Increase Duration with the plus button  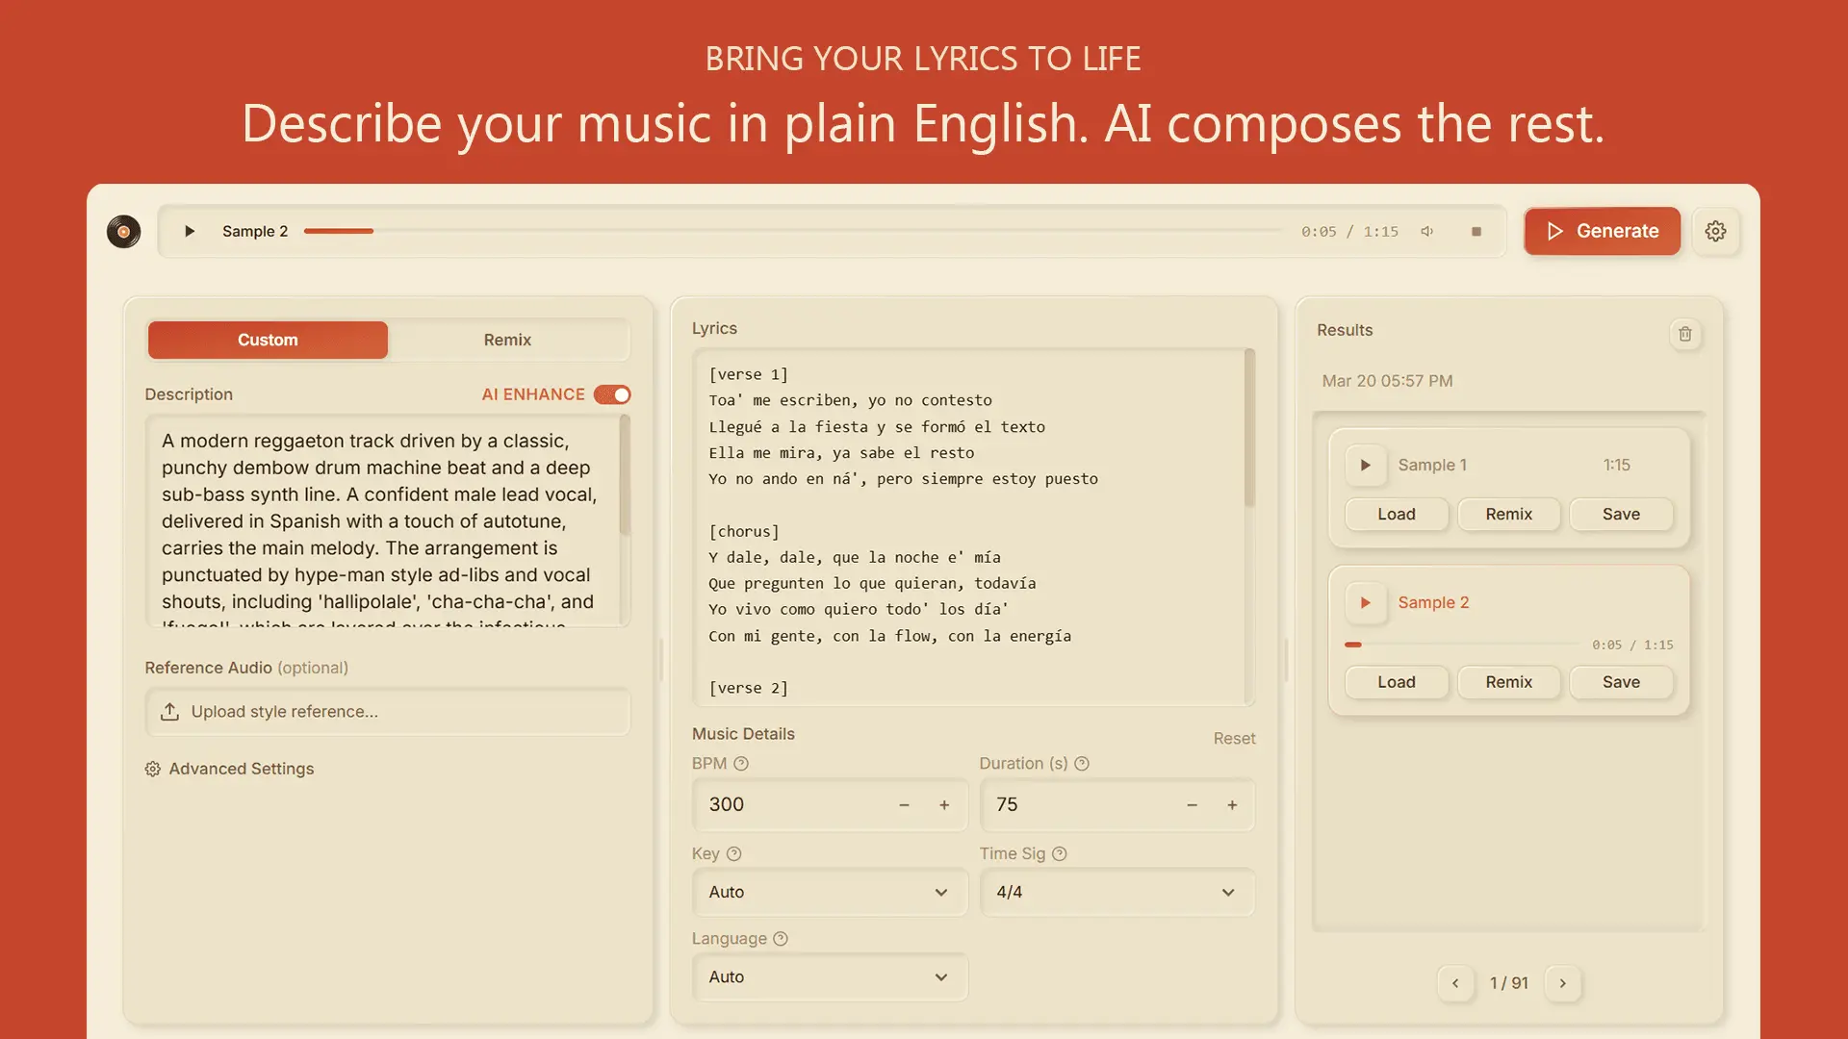1232,804
